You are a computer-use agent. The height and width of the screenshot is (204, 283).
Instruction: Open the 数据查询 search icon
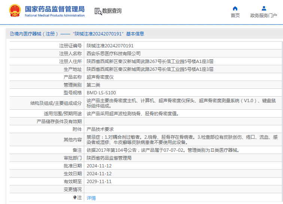tap(98, 11)
